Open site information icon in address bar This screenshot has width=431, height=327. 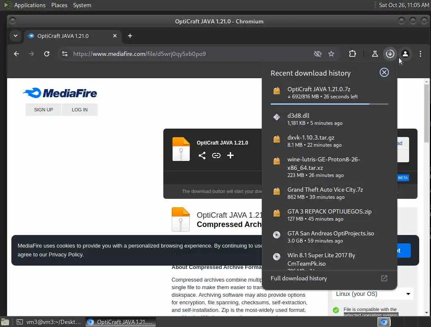(64, 54)
